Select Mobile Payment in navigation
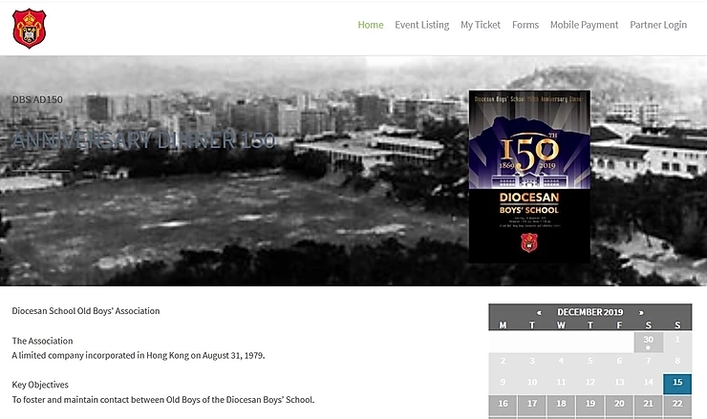The height and width of the screenshot is (419, 707). point(584,25)
